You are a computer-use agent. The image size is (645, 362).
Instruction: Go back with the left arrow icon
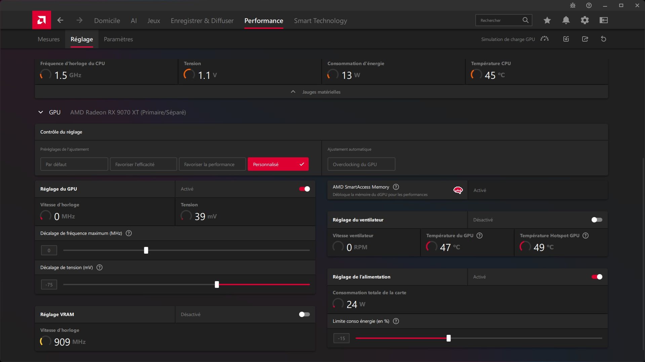point(61,20)
